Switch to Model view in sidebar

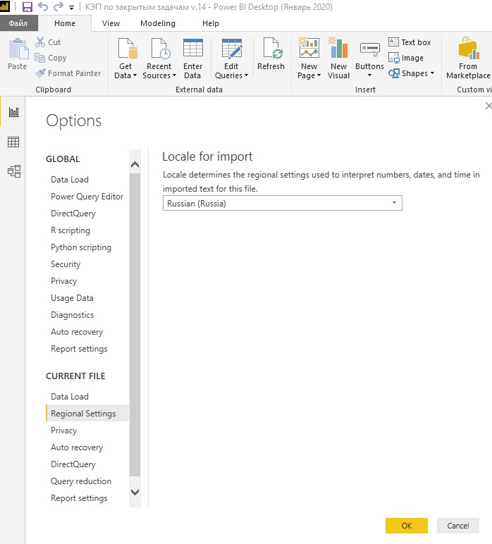(x=14, y=171)
